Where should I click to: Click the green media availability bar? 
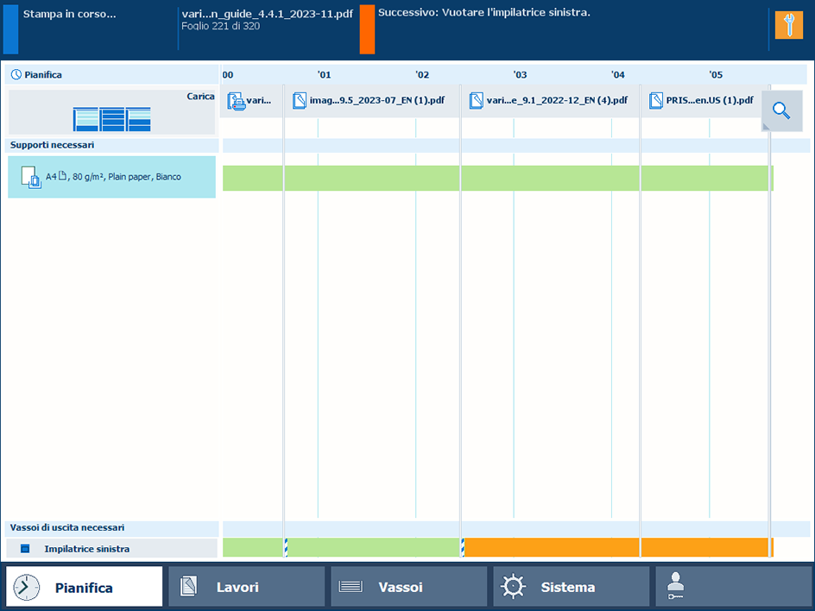pos(498,178)
